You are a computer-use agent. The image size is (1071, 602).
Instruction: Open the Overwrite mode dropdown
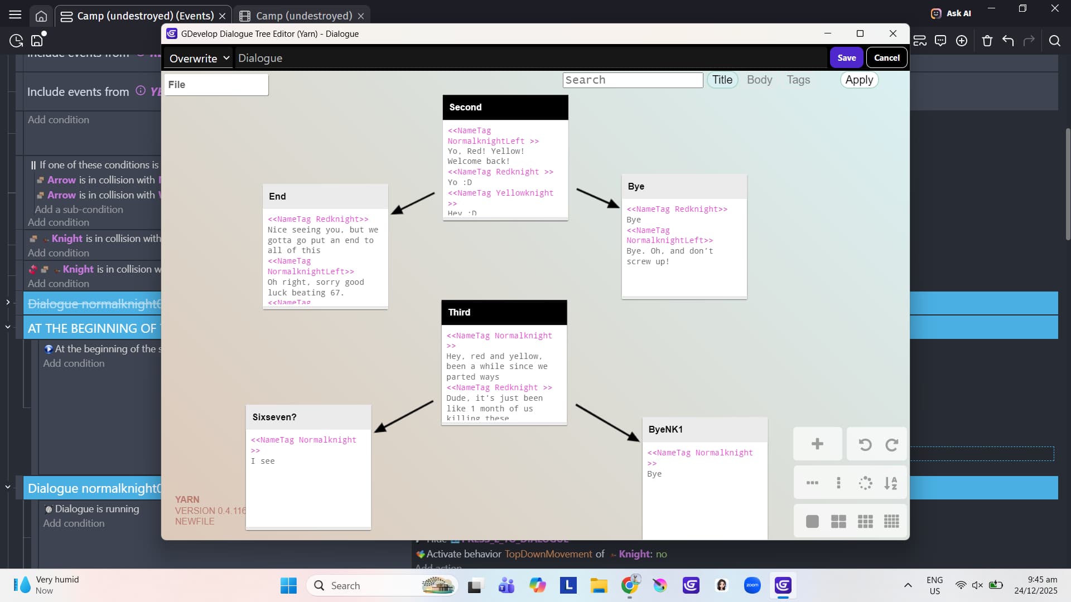[x=199, y=59]
